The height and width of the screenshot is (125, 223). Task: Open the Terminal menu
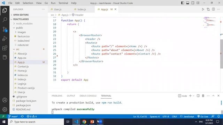pyautogui.click(x=63, y=3)
